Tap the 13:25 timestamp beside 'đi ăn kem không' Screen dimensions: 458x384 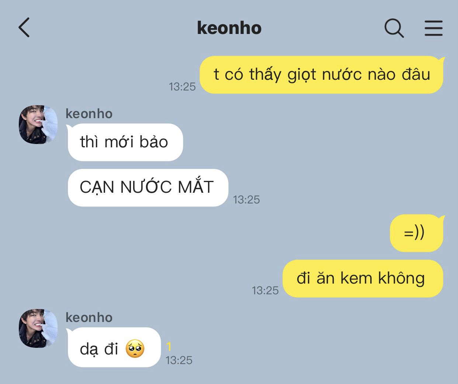pos(265,291)
